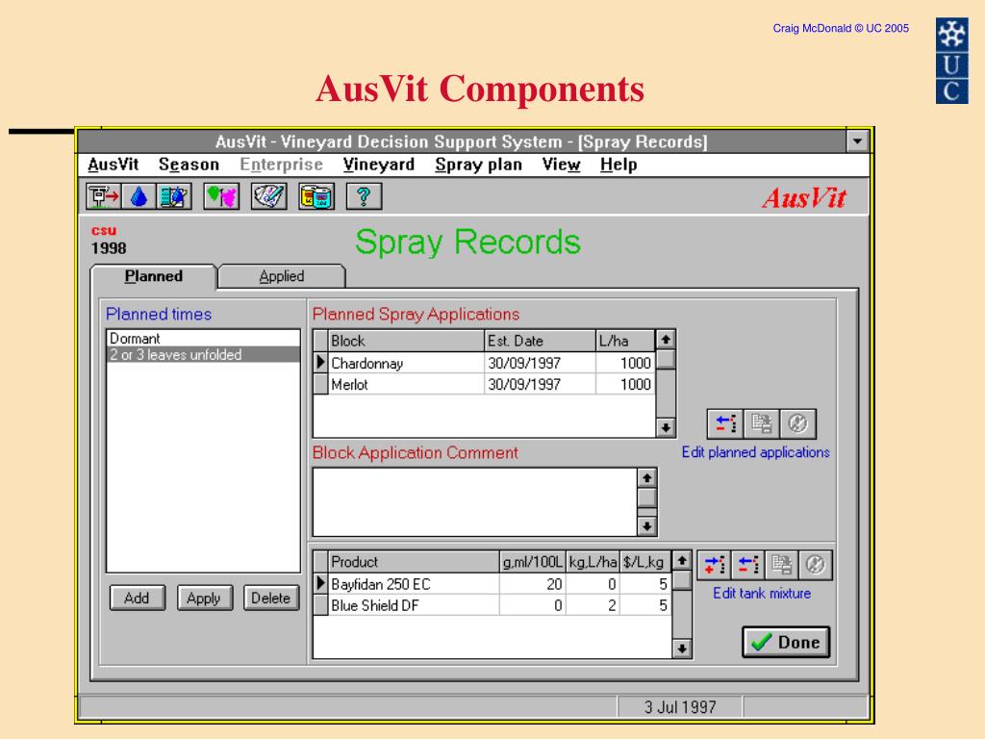
Task: Click up arrow of Planned Spray Applications scrollbar
Action: 666,340
